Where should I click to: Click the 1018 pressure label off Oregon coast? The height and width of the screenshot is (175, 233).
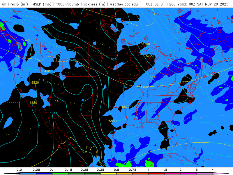click(x=28, y=69)
